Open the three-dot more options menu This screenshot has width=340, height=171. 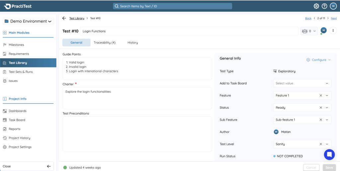[x=333, y=31]
